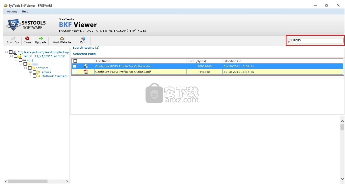Select the (E:) tree label
The height and width of the screenshot is (187, 345).
[x=30, y=60]
